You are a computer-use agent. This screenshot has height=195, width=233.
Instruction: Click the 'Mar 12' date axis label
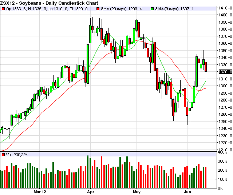tap(40, 192)
